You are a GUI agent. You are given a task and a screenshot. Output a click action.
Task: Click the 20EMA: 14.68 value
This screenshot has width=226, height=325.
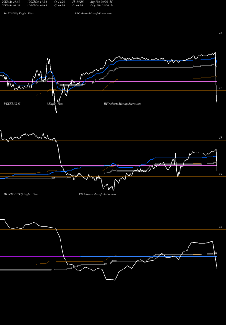point(11,2)
